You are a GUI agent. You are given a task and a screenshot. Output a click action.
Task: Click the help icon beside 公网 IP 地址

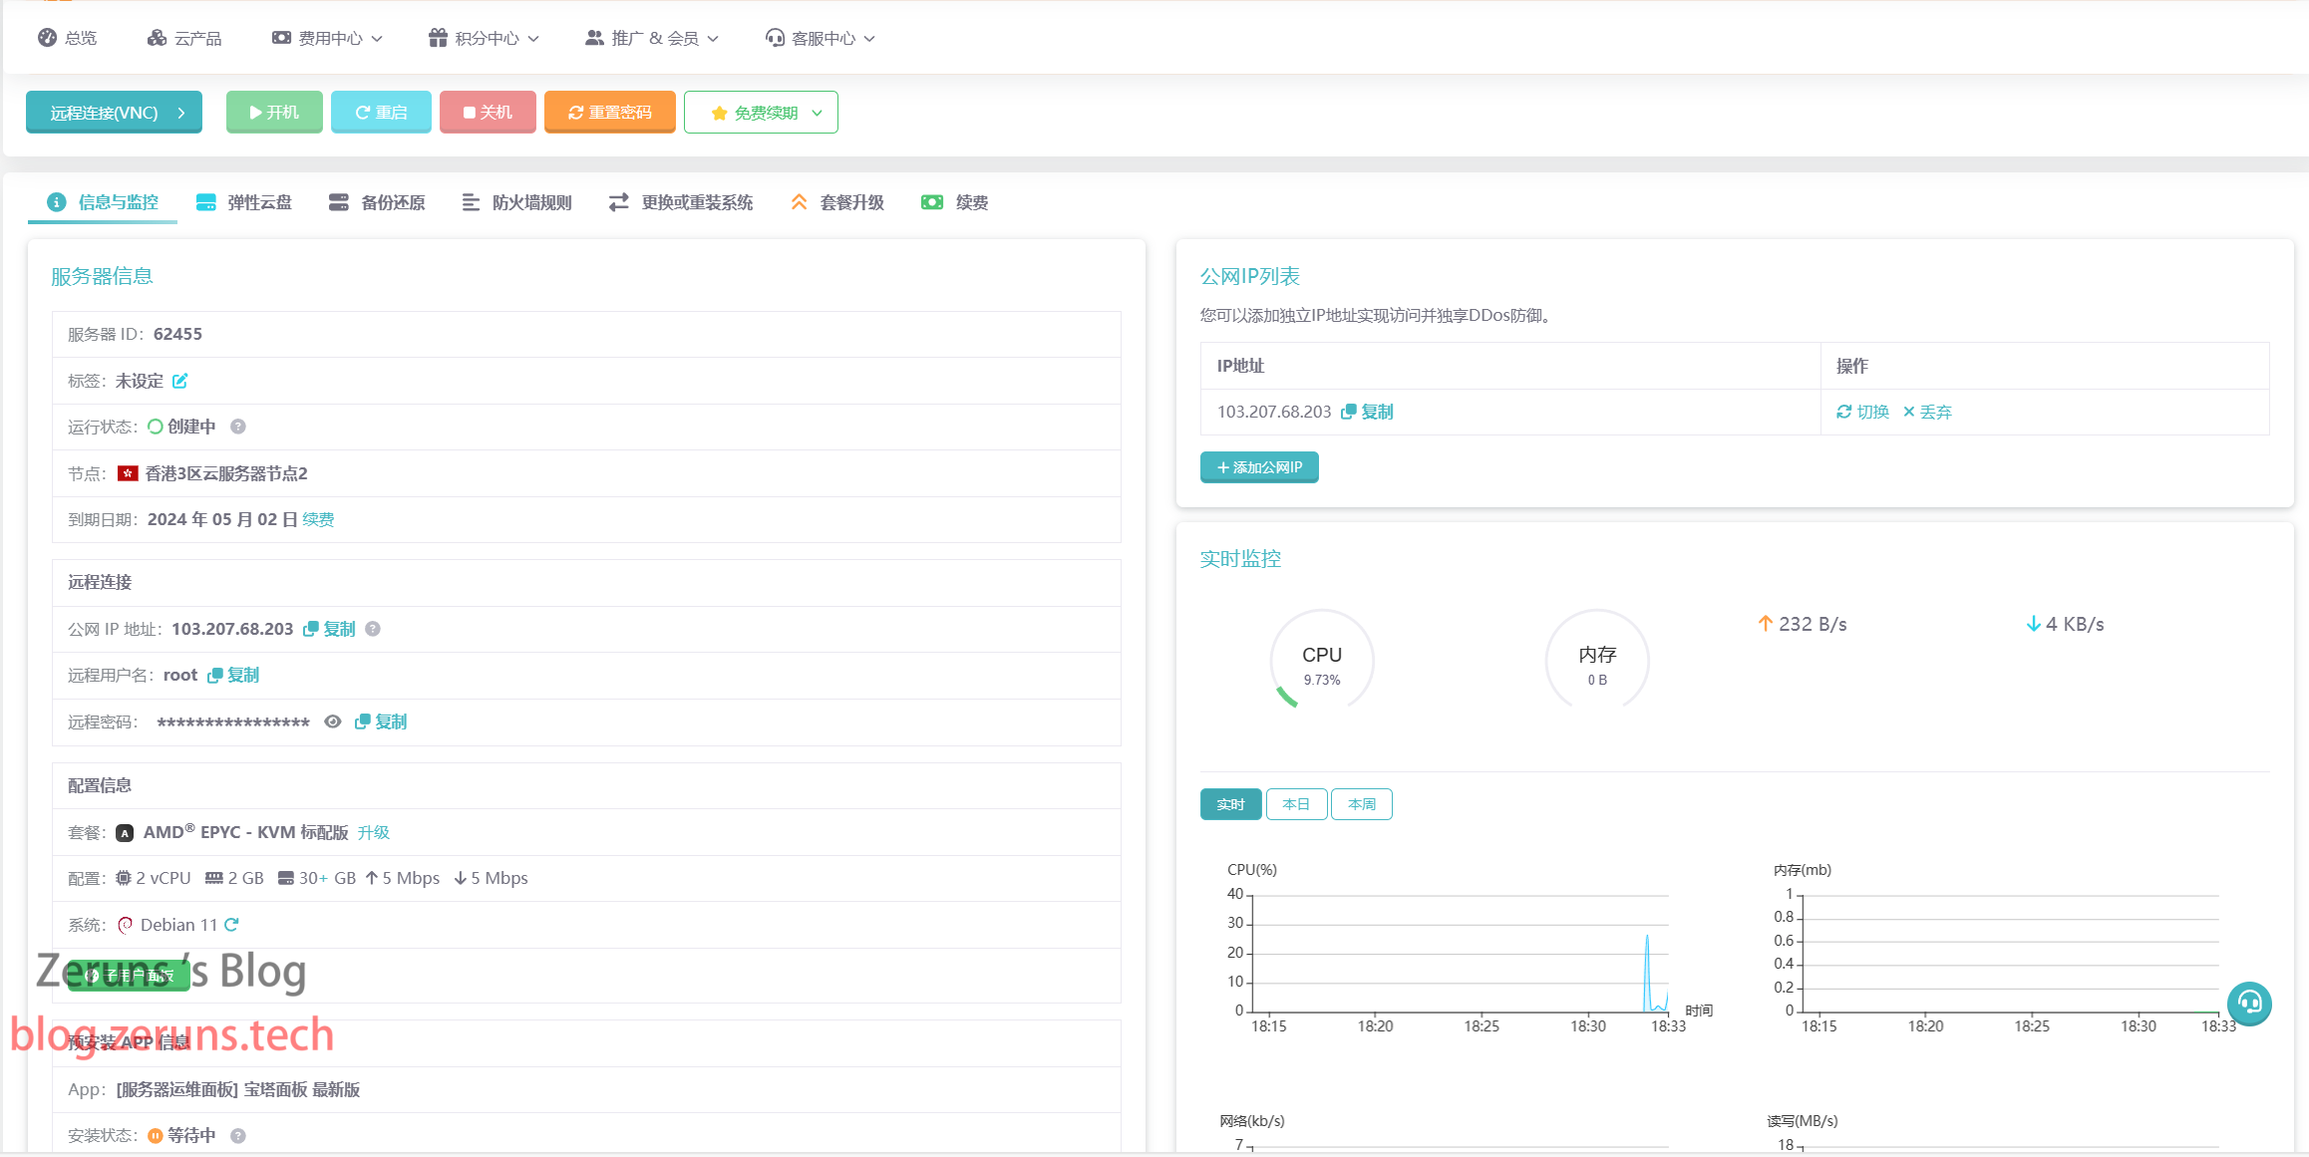pyautogui.click(x=373, y=629)
